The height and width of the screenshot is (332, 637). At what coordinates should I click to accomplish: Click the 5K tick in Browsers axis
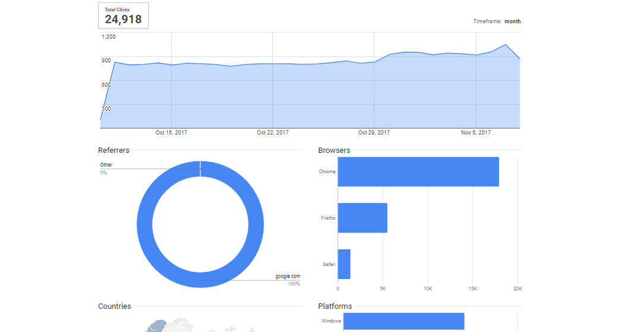382,289
